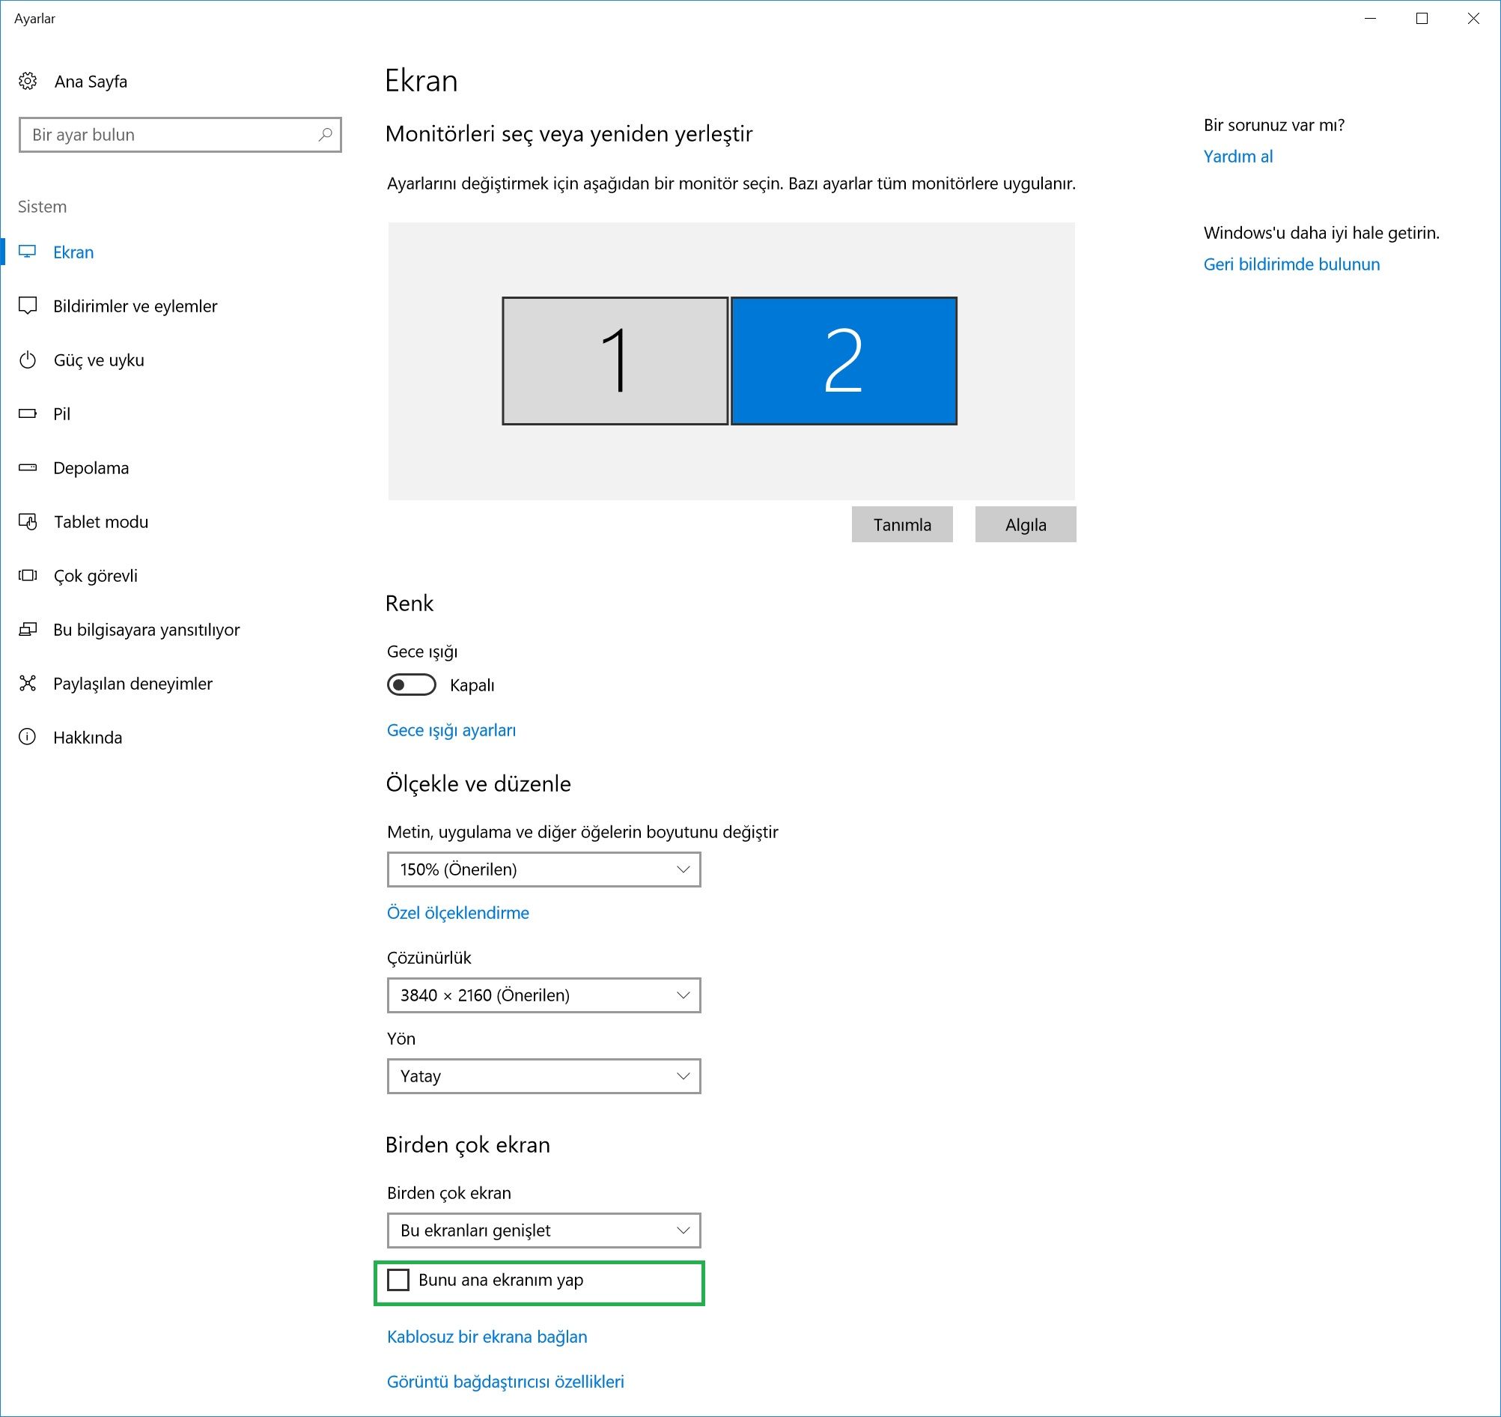This screenshot has width=1501, height=1417.
Task: Click the Tablet modu icon
Action: [x=28, y=522]
